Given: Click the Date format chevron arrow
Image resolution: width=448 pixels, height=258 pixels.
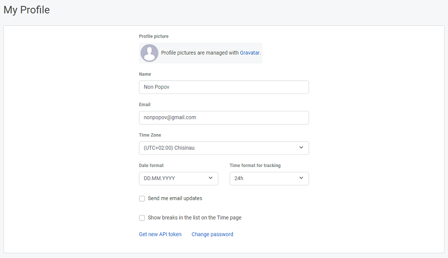Looking at the screenshot, I should 211,178.
